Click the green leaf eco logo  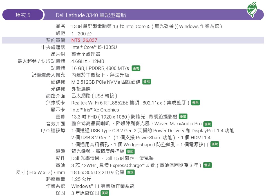pos(252,10)
